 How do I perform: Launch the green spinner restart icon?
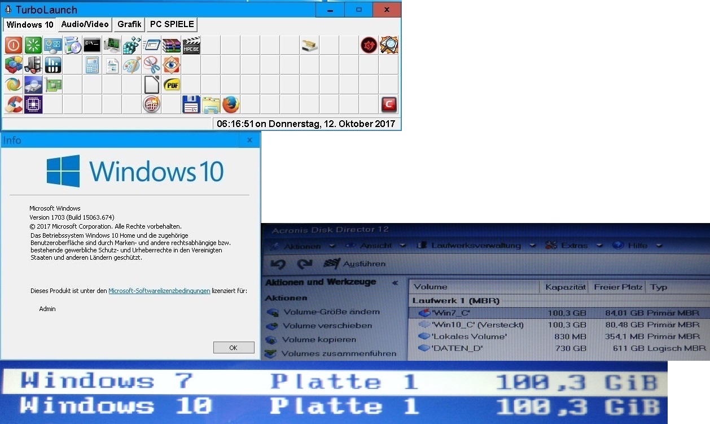pyautogui.click(x=33, y=45)
